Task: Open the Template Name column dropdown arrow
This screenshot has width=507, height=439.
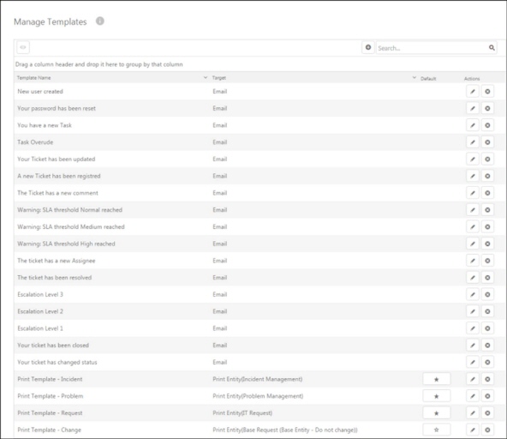Action: pos(206,78)
